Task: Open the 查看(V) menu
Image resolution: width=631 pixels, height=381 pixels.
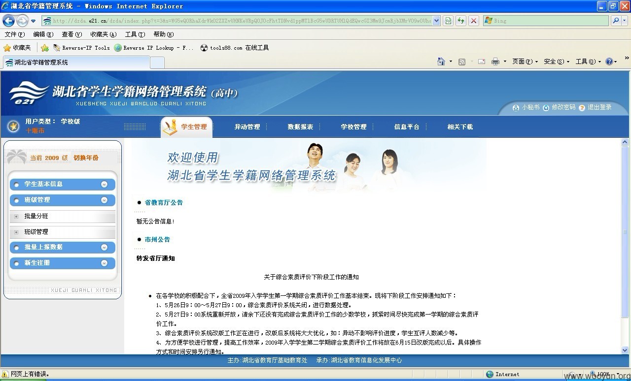Action: 71,34
